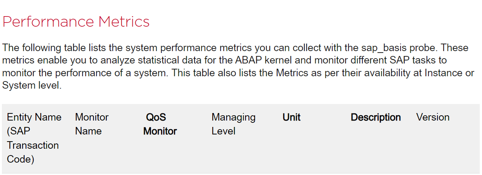Click the Performance Metrics heading

(x=76, y=21)
